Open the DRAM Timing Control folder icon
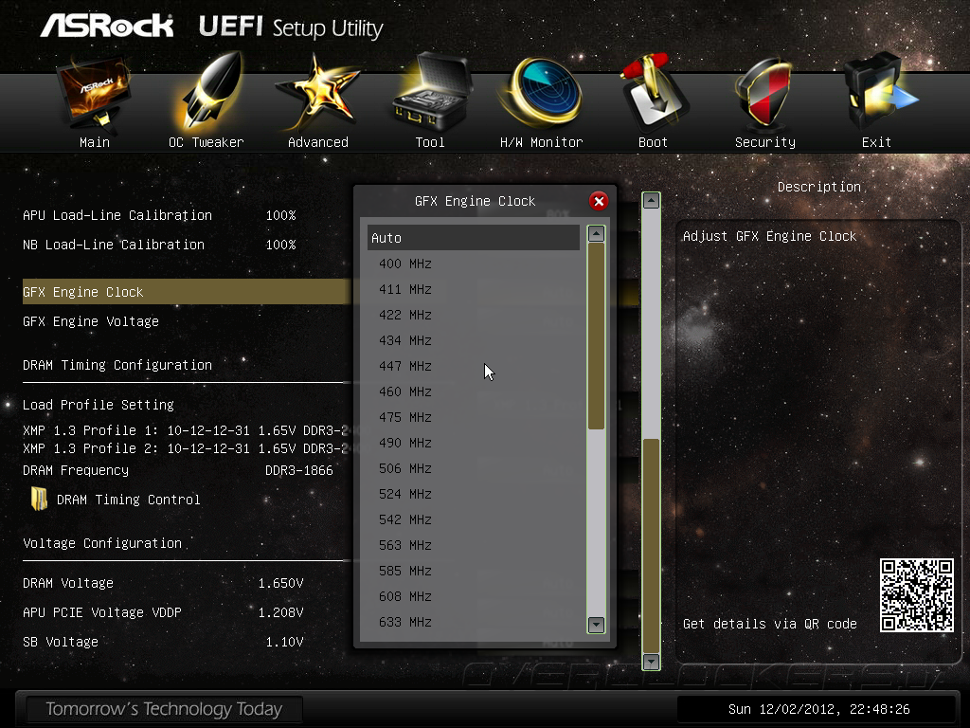This screenshot has width=970, height=728. coord(40,499)
